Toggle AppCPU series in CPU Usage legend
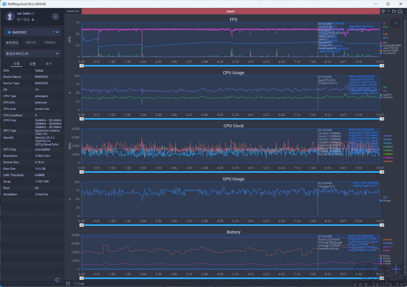This screenshot has height=287, width=407. tap(386, 95)
